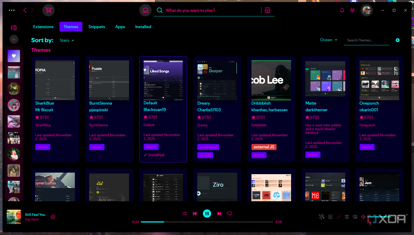Open the Ocean color scheme dropdown
The image size is (414, 235).
point(329,40)
